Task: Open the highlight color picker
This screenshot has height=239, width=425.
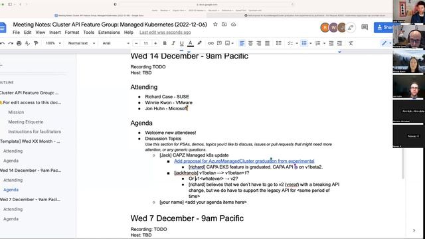Action: [199, 43]
